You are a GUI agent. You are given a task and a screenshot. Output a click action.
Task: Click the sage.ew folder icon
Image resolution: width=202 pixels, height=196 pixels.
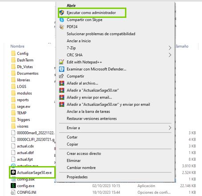pos(13,106)
